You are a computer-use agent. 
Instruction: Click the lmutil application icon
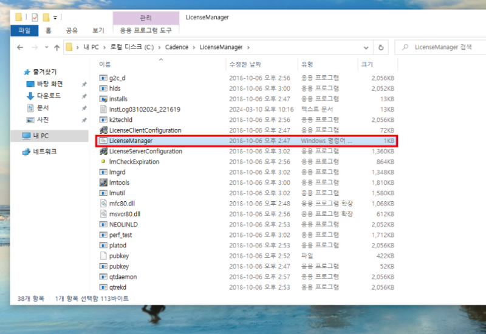[x=103, y=193]
